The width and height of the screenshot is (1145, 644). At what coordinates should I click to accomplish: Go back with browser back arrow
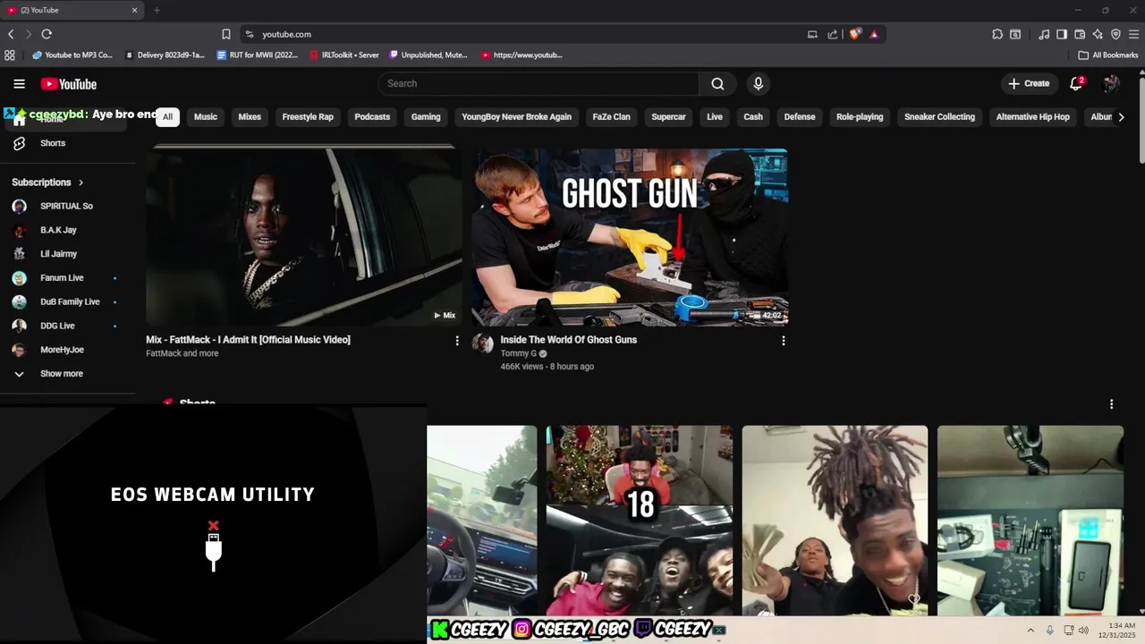coord(11,34)
